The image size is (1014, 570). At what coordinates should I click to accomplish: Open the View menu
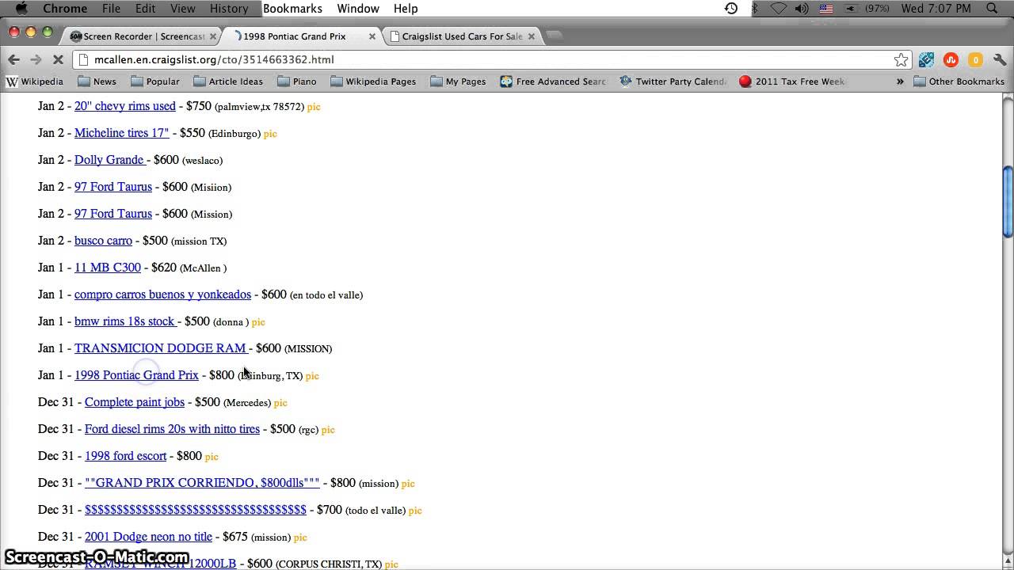tap(182, 9)
